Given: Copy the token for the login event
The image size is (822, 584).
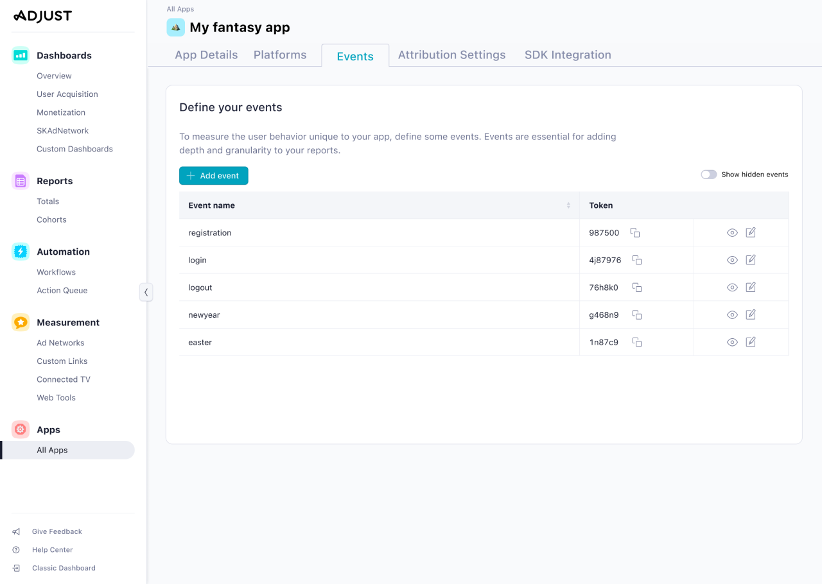Looking at the screenshot, I should [636, 260].
